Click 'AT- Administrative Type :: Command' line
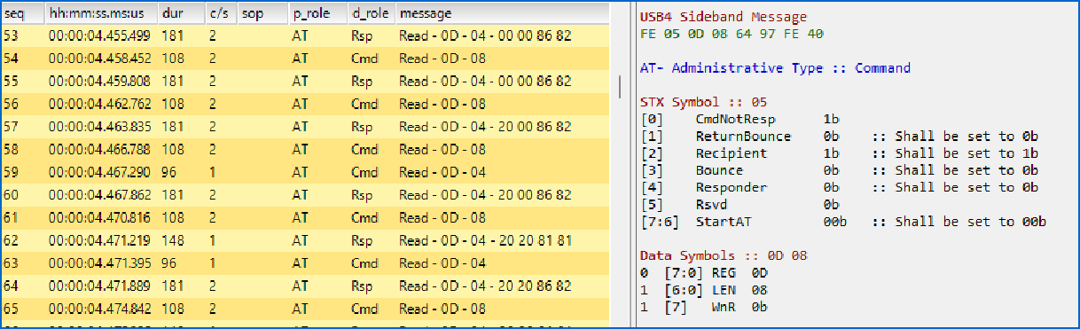1080x329 pixels. 775,67
